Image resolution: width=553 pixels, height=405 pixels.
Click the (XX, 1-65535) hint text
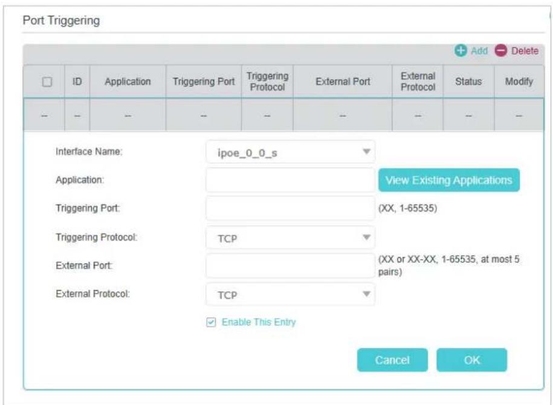[408, 208]
